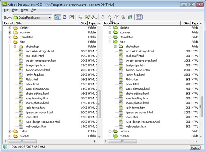
Task: Expand the summer folder in Remote Site
Action: click(10, 33)
